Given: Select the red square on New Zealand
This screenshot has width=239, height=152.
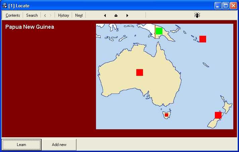Looking at the screenshot, I should 218,115.
